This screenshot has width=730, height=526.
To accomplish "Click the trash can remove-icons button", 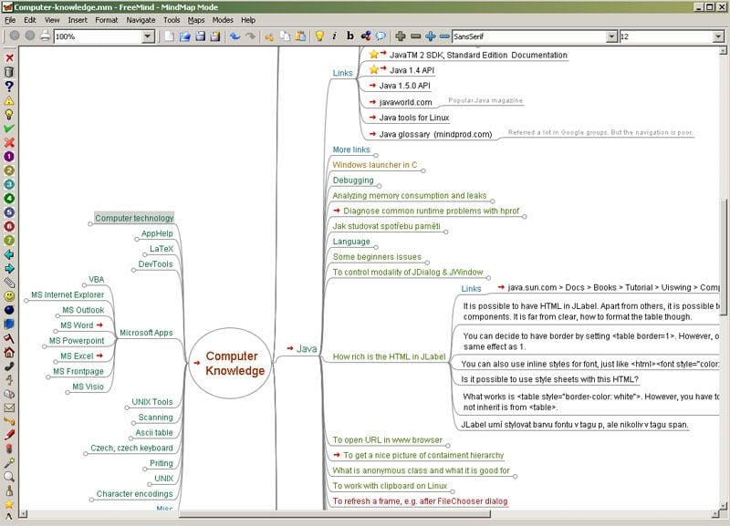I will (9, 72).
